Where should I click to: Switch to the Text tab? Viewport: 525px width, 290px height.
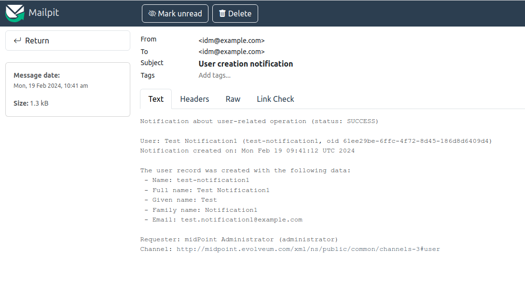[x=156, y=99]
